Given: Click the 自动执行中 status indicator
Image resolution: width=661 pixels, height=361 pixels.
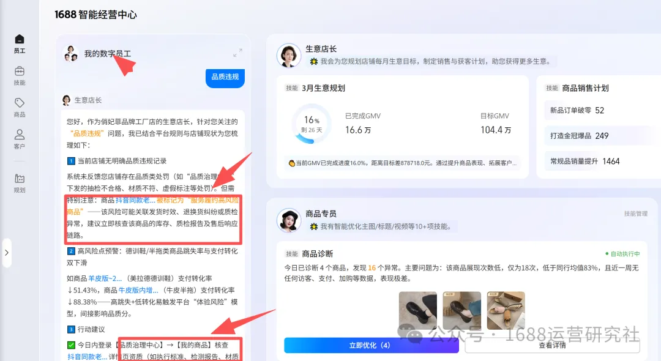Looking at the screenshot, I should click(622, 253).
